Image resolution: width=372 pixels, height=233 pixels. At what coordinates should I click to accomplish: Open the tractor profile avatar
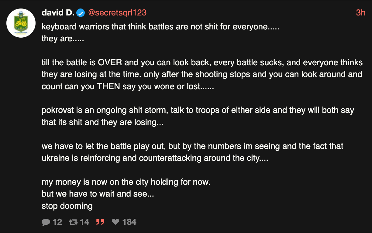[21, 23]
